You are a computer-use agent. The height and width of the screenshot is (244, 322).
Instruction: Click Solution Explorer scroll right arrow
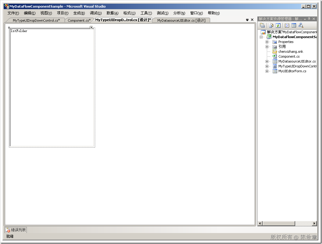[x=314, y=224]
